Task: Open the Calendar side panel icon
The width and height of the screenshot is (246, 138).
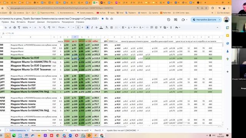Action: [x=228, y=28]
